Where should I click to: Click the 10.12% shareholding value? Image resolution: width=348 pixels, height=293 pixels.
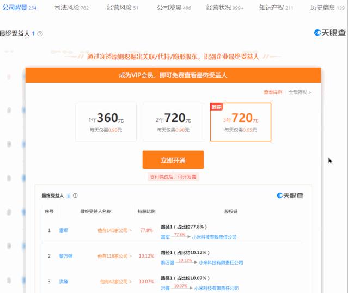146,256
